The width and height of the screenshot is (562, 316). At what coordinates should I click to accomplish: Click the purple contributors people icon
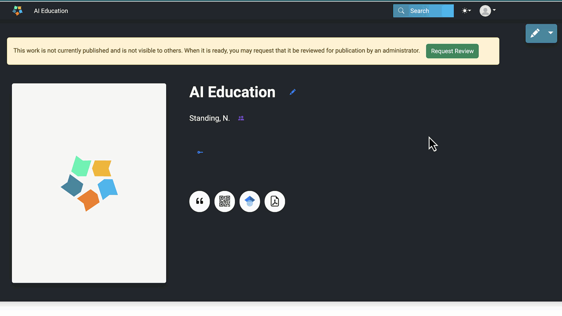(241, 118)
